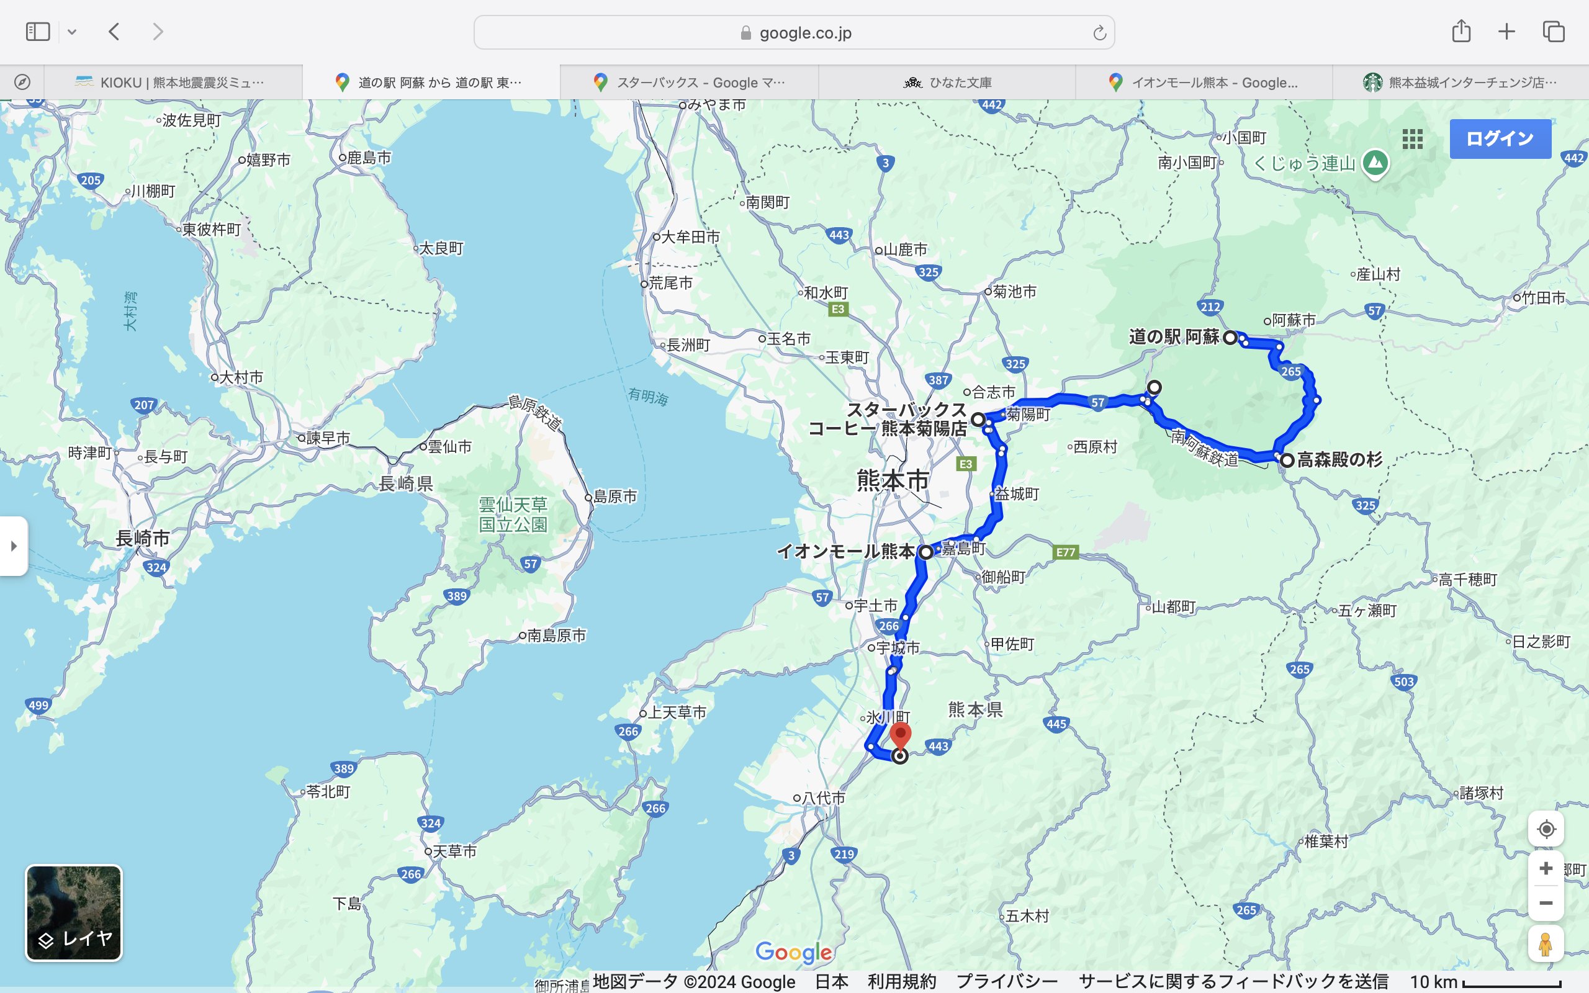
Task: Click the red destination pin marker
Action: click(x=900, y=734)
